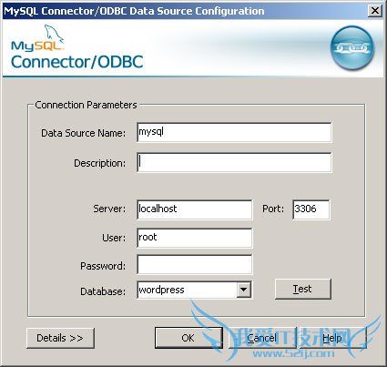Screen dimensions: 387x367
Task: Click the Connection Parameters group title
Action: tap(86, 105)
